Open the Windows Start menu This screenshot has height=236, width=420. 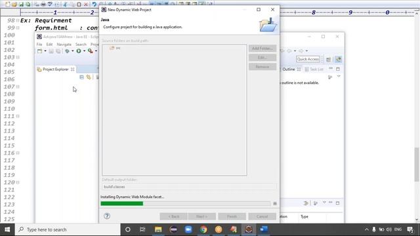tap(7, 229)
